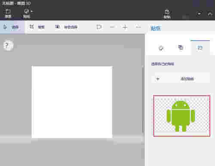The image size is (215, 166).
Task: Click the minus zoom-out icon
Action: [112, 27]
